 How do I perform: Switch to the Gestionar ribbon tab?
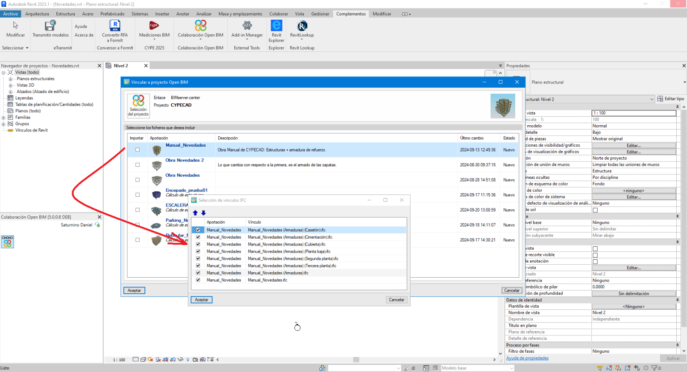(x=320, y=14)
